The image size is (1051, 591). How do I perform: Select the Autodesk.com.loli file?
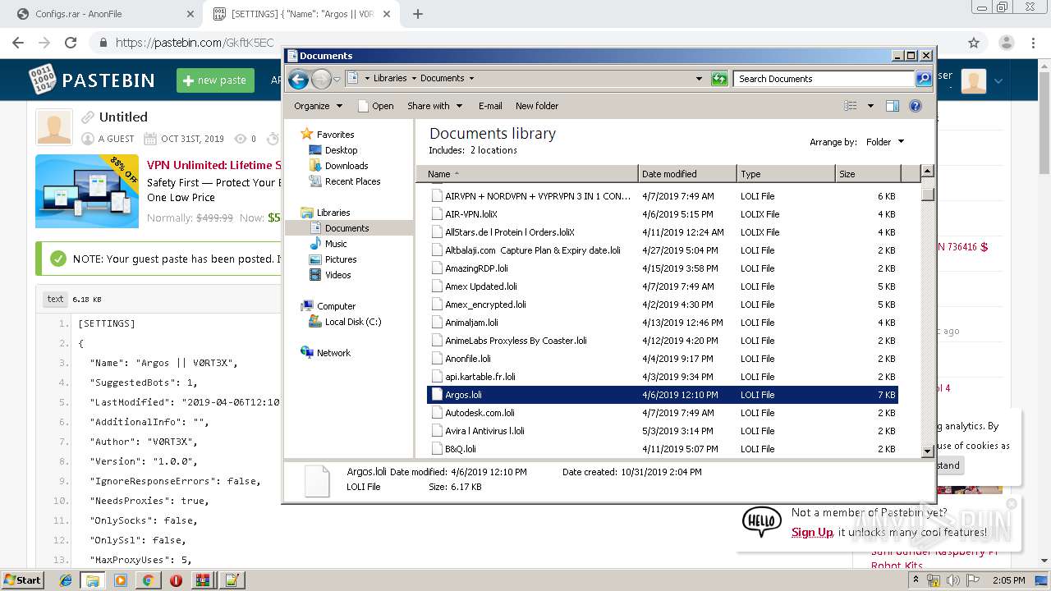pos(480,413)
